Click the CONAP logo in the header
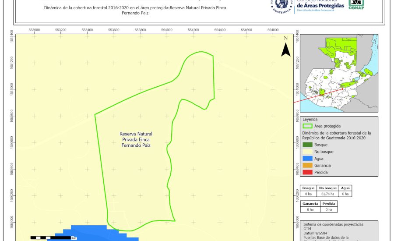Image resolution: width=394 pixels, height=241 pixels. (x=356, y=4)
